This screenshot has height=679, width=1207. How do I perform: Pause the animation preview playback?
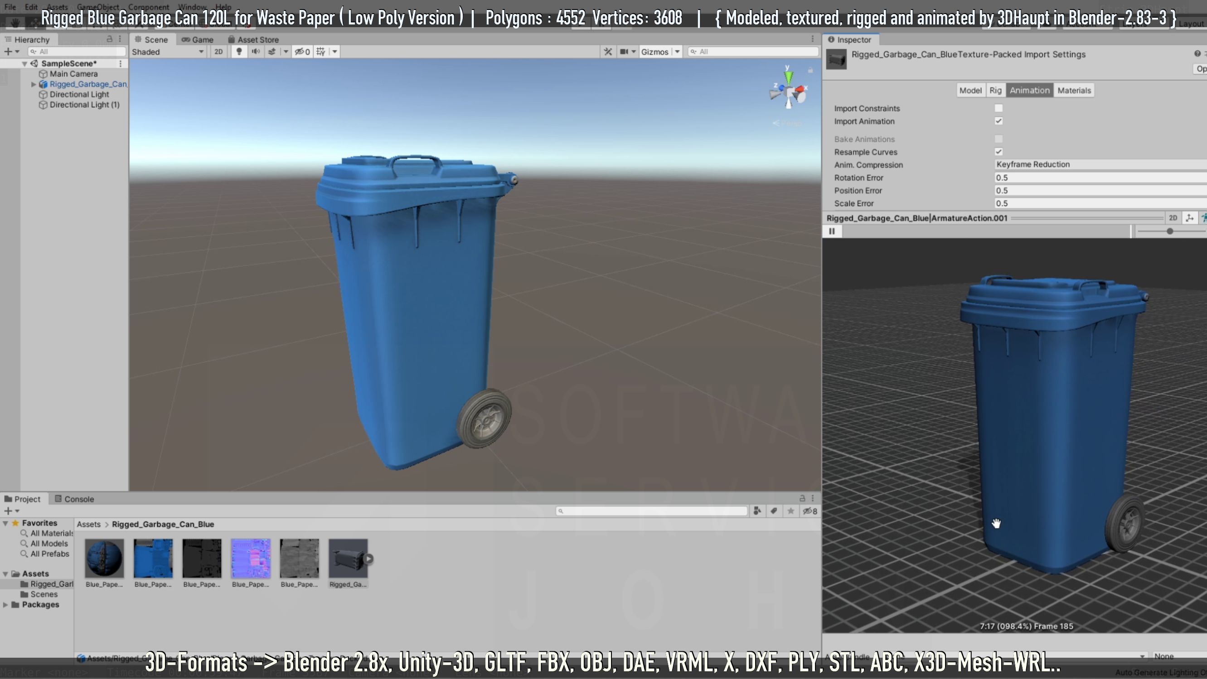[x=832, y=231]
